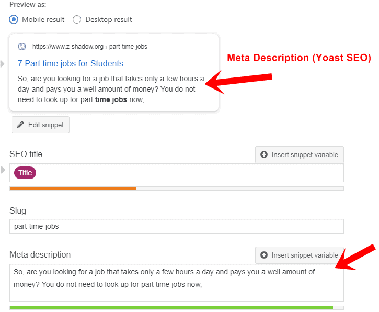Click the orange SEO title length bar
The image size is (379, 312).
pos(73,188)
